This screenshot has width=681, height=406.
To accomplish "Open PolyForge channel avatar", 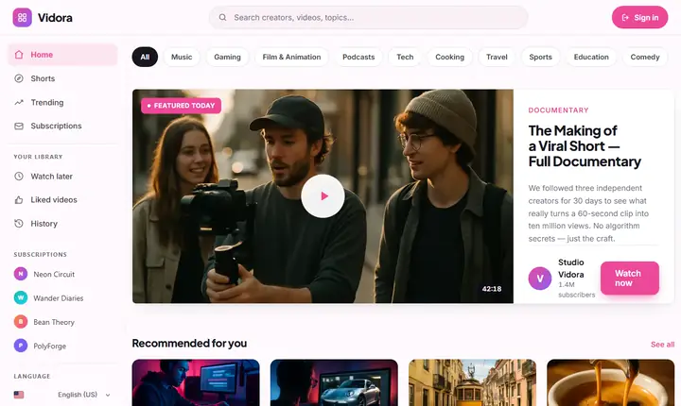I will click(21, 346).
